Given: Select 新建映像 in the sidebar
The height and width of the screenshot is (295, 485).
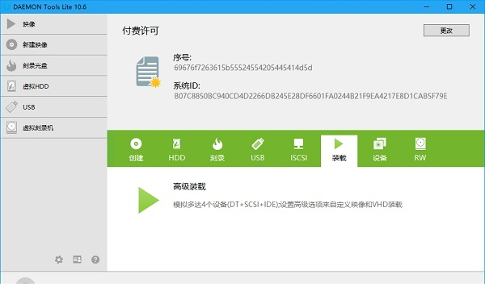Looking at the screenshot, I should click(x=54, y=45).
